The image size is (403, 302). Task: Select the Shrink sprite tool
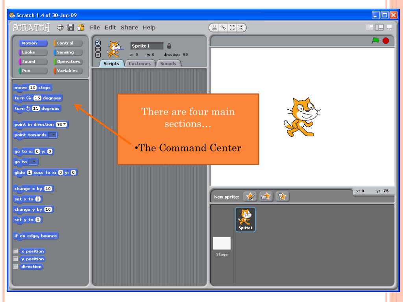241,28
